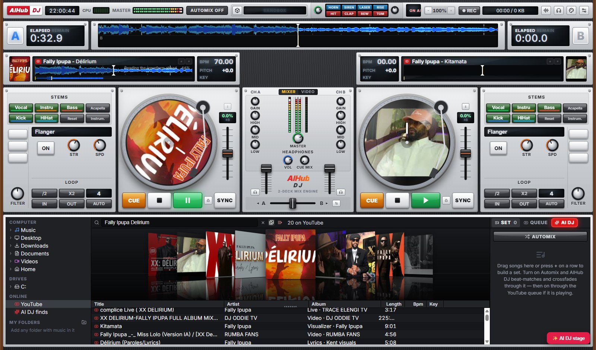Open the Flanger effect selector on deck A
This screenshot has width=596, height=350.
[x=72, y=132]
